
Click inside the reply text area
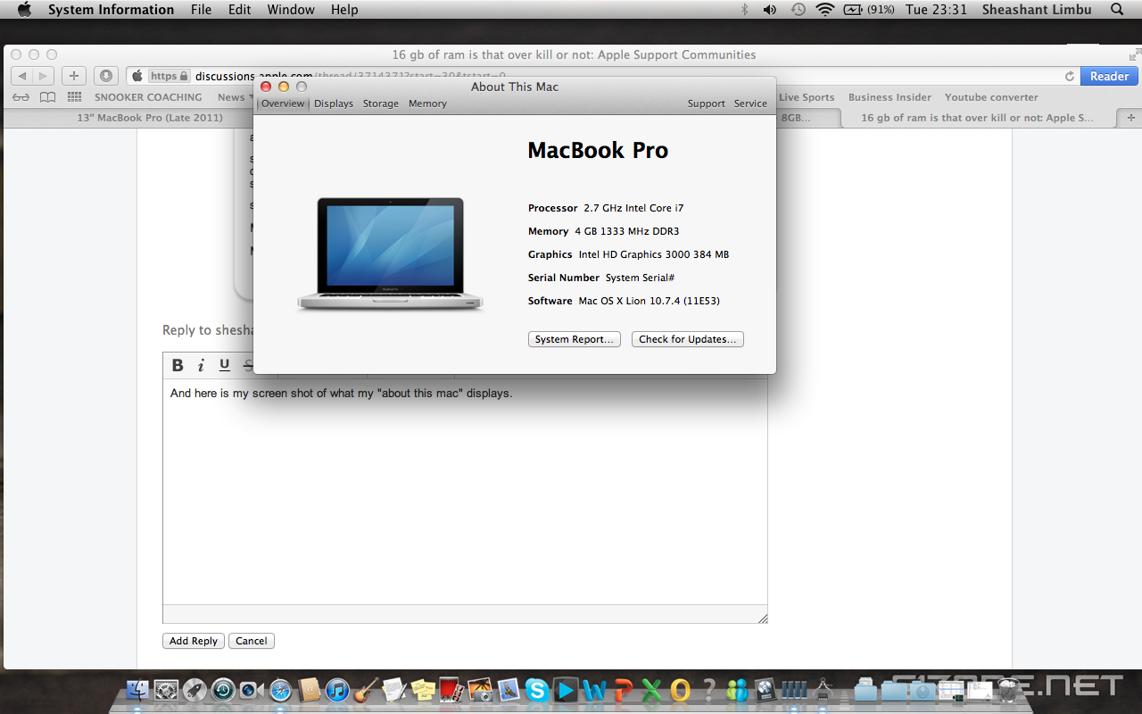pyautogui.click(x=465, y=491)
